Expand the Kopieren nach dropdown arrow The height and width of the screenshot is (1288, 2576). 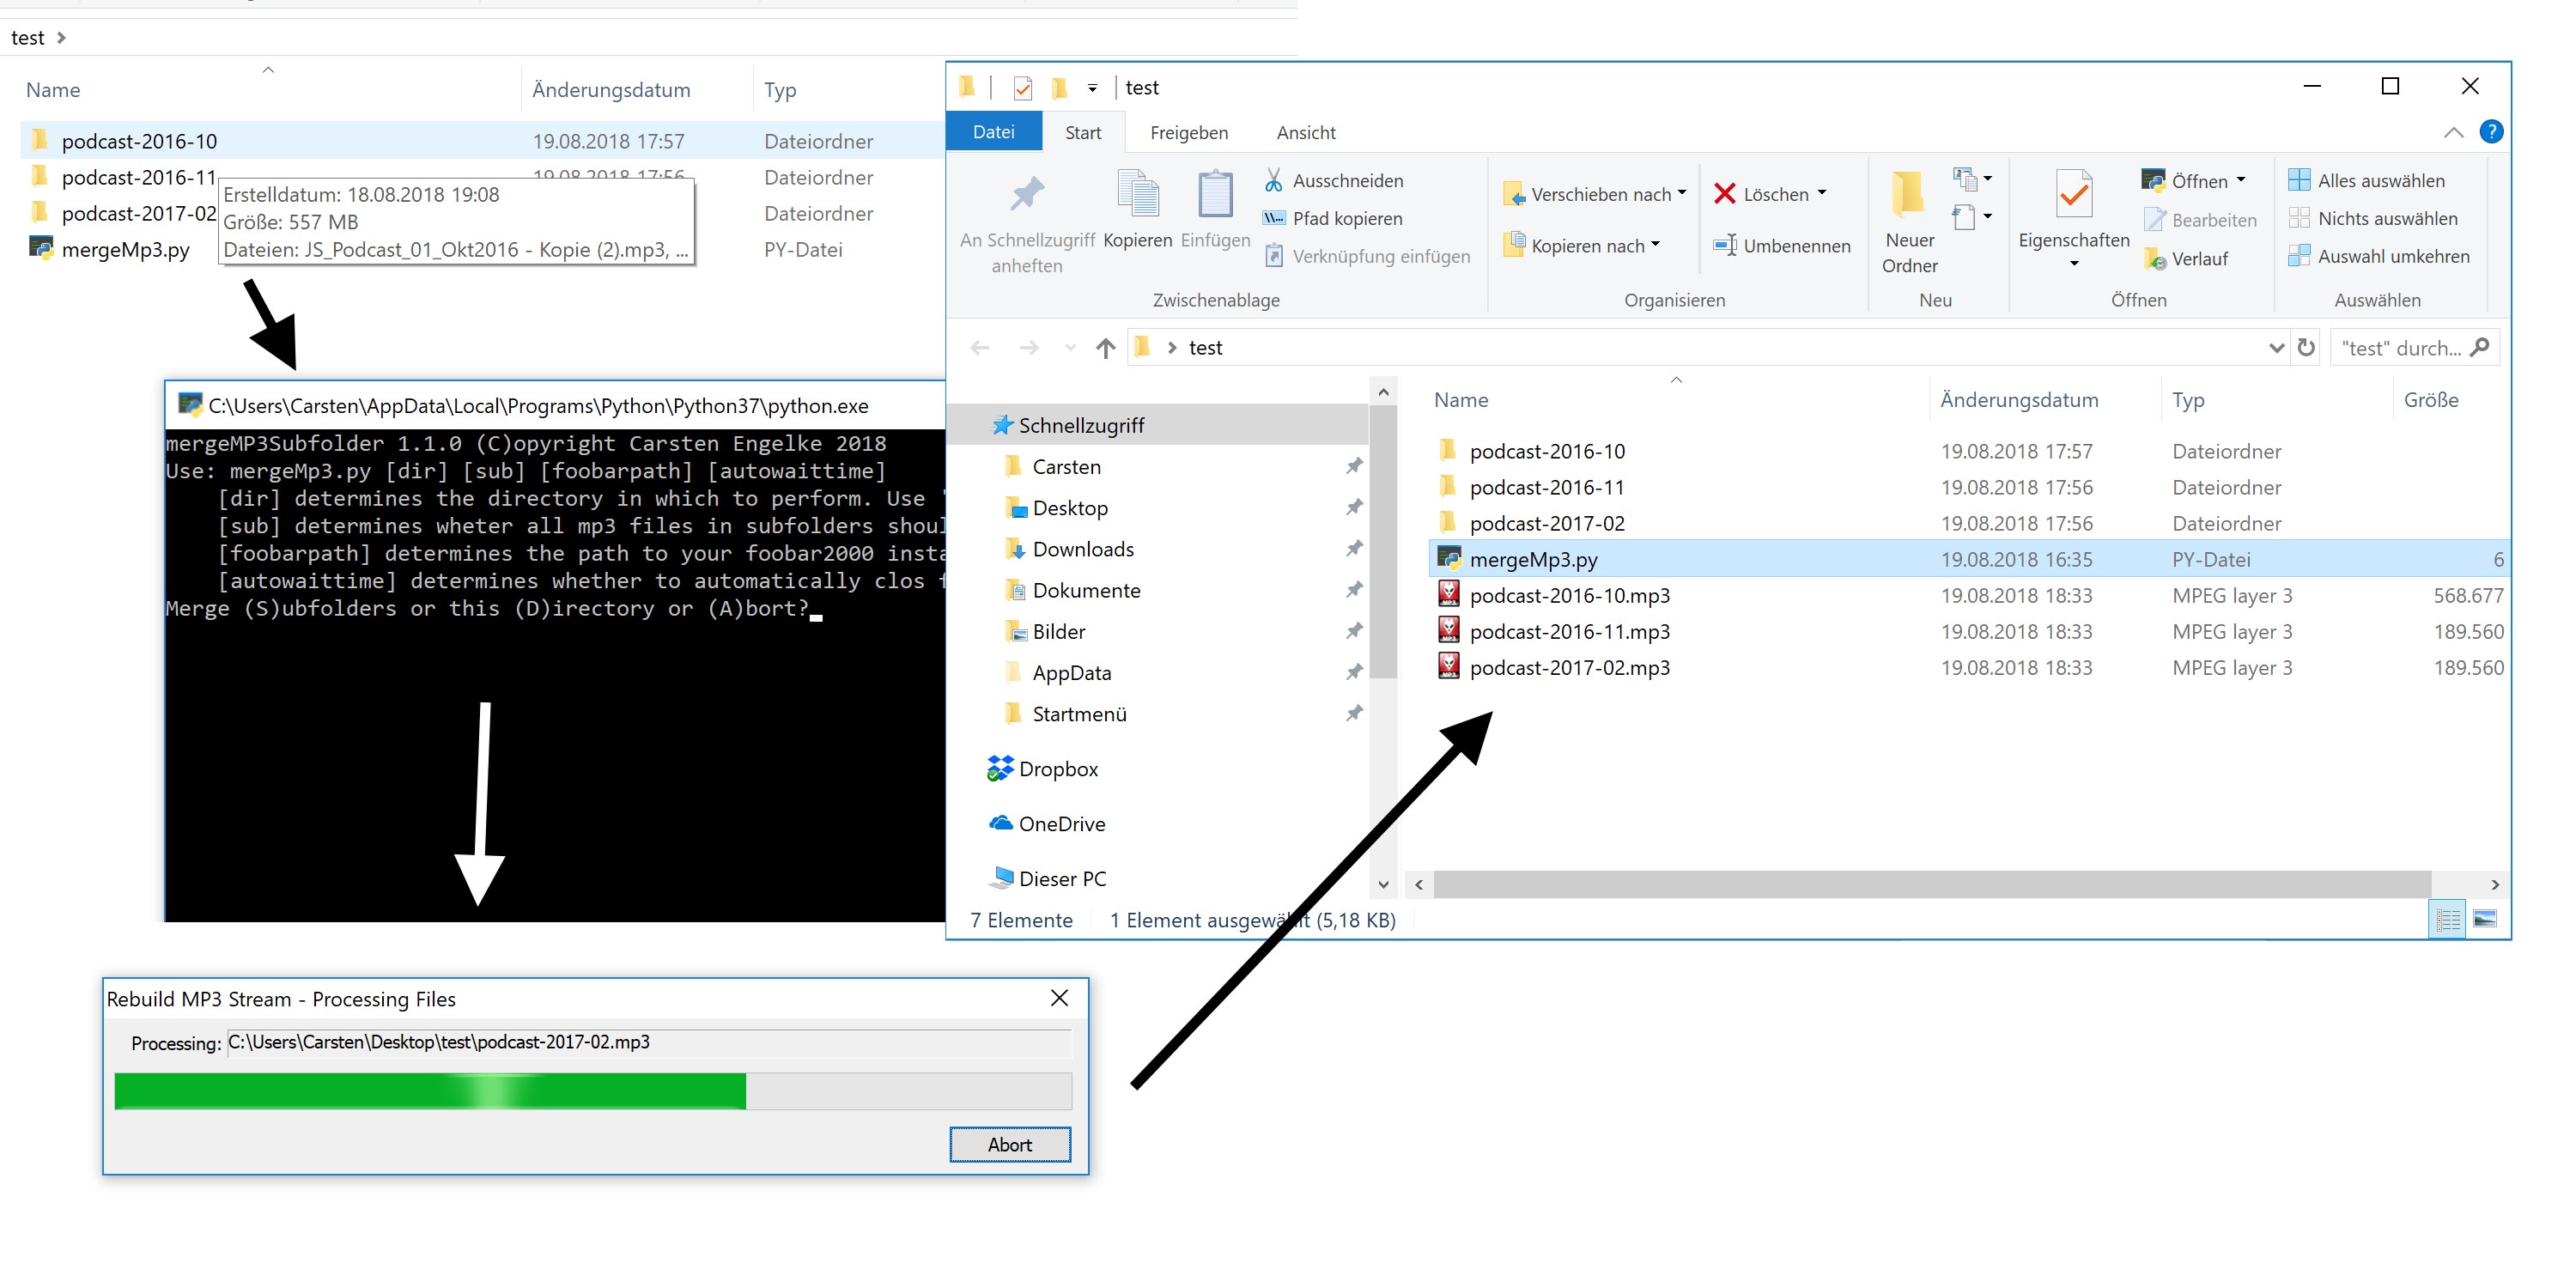pyautogui.click(x=1662, y=245)
